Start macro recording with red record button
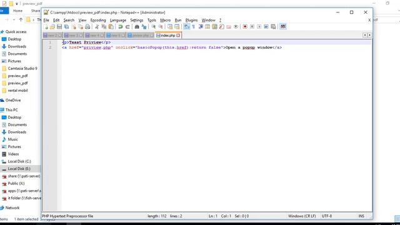 point(245,27)
